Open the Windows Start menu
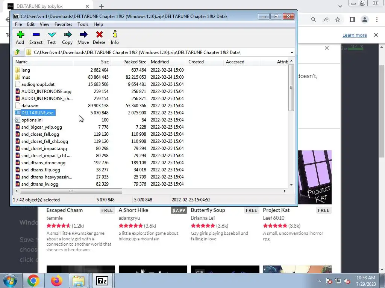This screenshot has width=385, height=288. click(x=10, y=280)
